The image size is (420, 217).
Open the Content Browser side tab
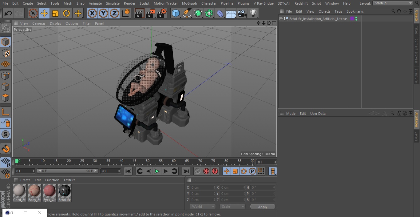click(417, 50)
